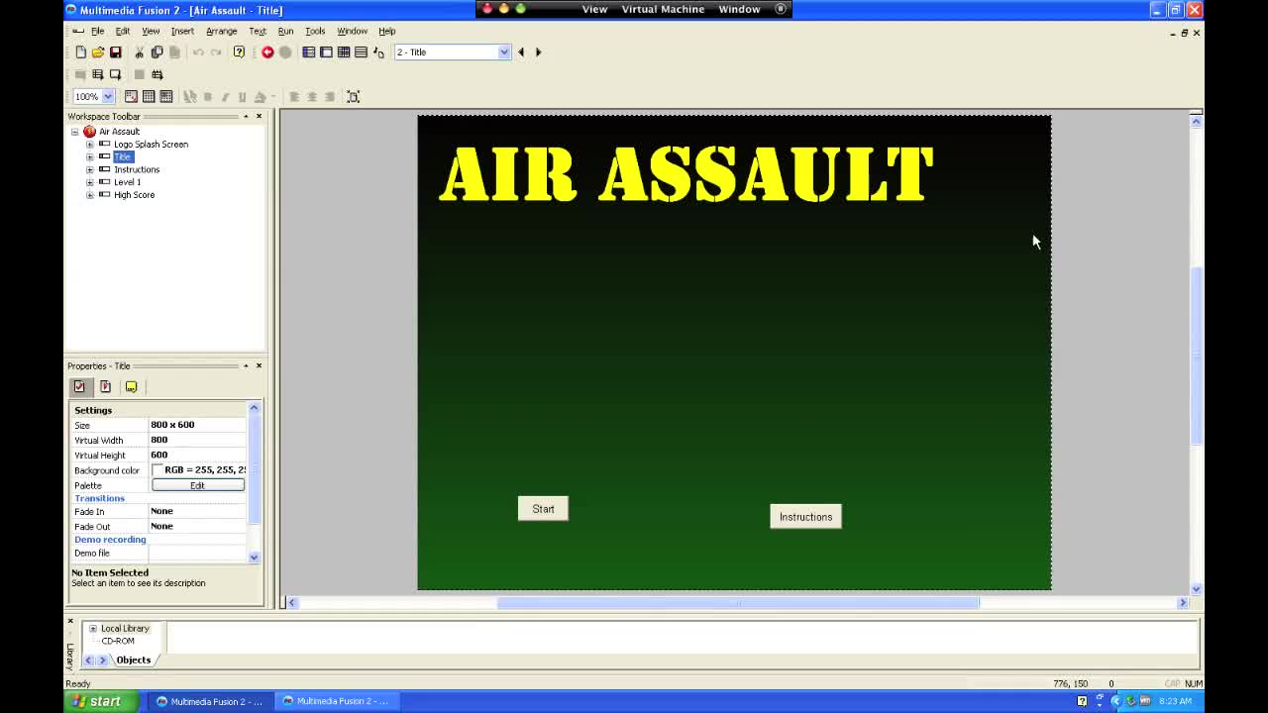Run the application with the red arrow icon
Screen dimensions: 1268x713
(267, 51)
